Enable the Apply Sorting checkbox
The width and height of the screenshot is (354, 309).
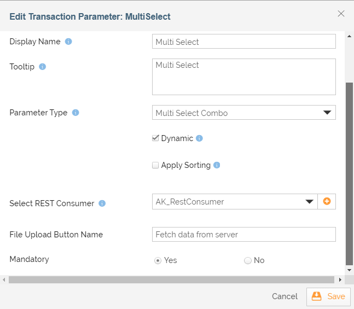pos(155,165)
